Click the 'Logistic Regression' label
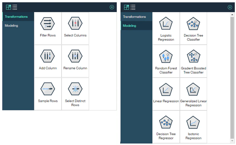The image size is (236, 145). coord(166,37)
